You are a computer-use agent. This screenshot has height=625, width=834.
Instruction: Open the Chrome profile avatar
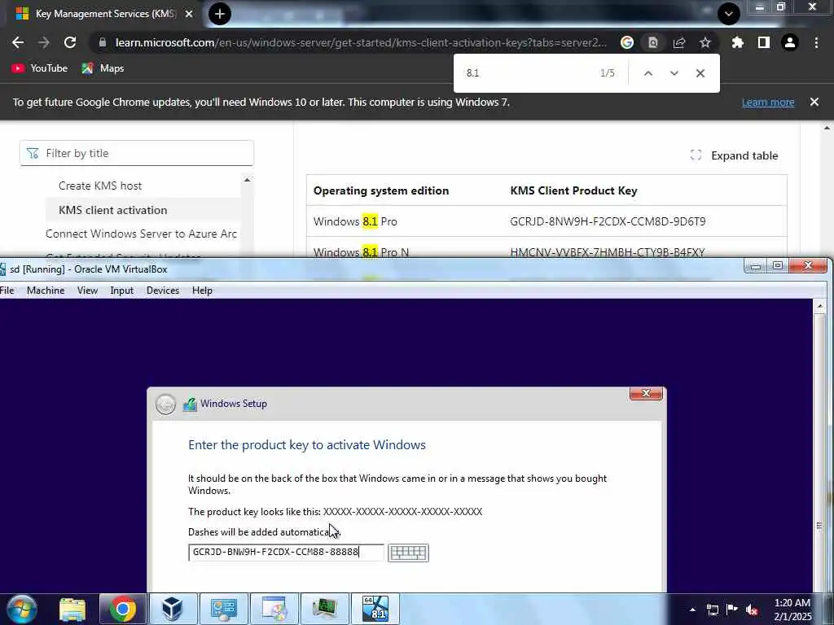pos(790,42)
